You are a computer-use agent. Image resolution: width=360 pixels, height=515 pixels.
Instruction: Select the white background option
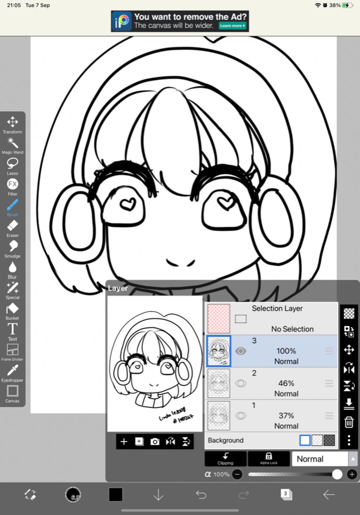pyautogui.click(x=305, y=440)
